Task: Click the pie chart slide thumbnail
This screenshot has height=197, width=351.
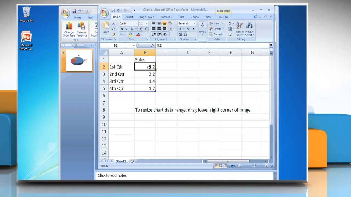Action: point(79,61)
